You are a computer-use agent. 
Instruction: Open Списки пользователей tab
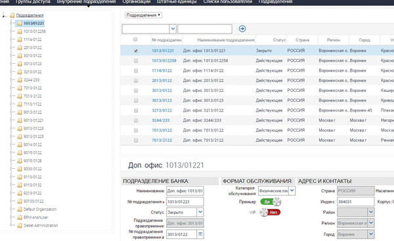(228, 2)
